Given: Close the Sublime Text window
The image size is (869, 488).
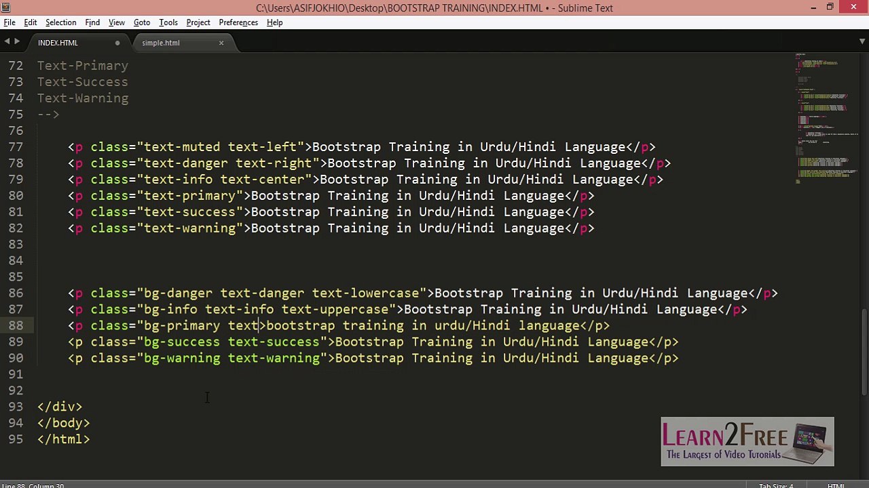Looking at the screenshot, I should pyautogui.click(x=853, y=7).
